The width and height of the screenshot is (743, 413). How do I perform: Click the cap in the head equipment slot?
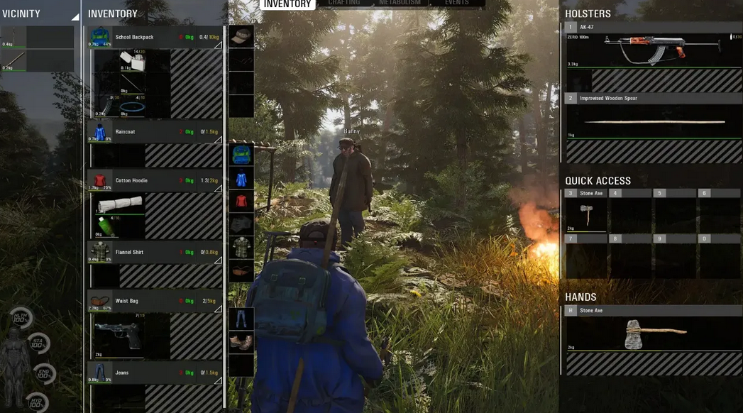(x=242, y=36)
